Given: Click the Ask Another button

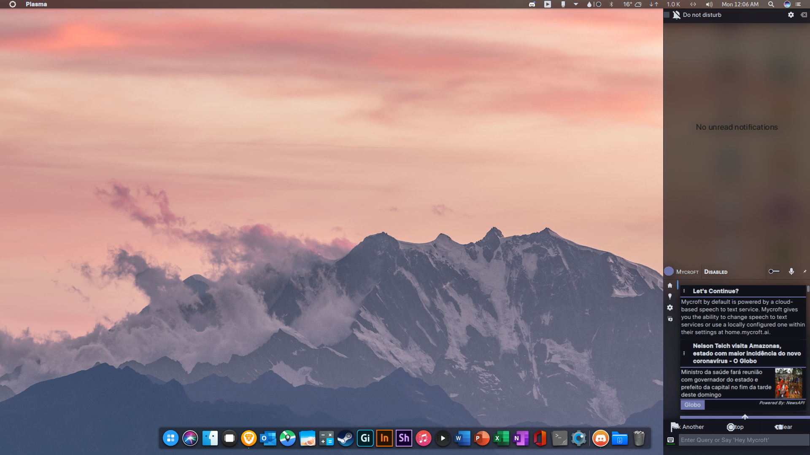Looking at the screenshot, I should (688, 427).
